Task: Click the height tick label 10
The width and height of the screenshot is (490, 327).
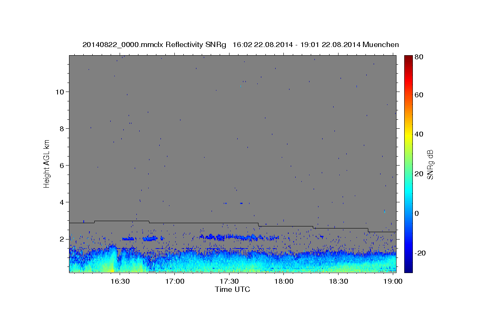Action: click(60, 92)
